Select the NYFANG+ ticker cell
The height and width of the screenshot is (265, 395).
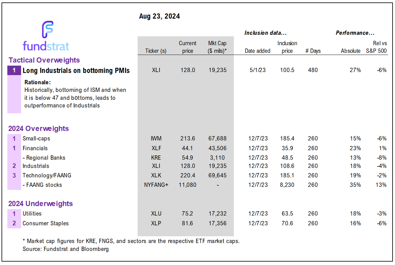coord(156,185)
